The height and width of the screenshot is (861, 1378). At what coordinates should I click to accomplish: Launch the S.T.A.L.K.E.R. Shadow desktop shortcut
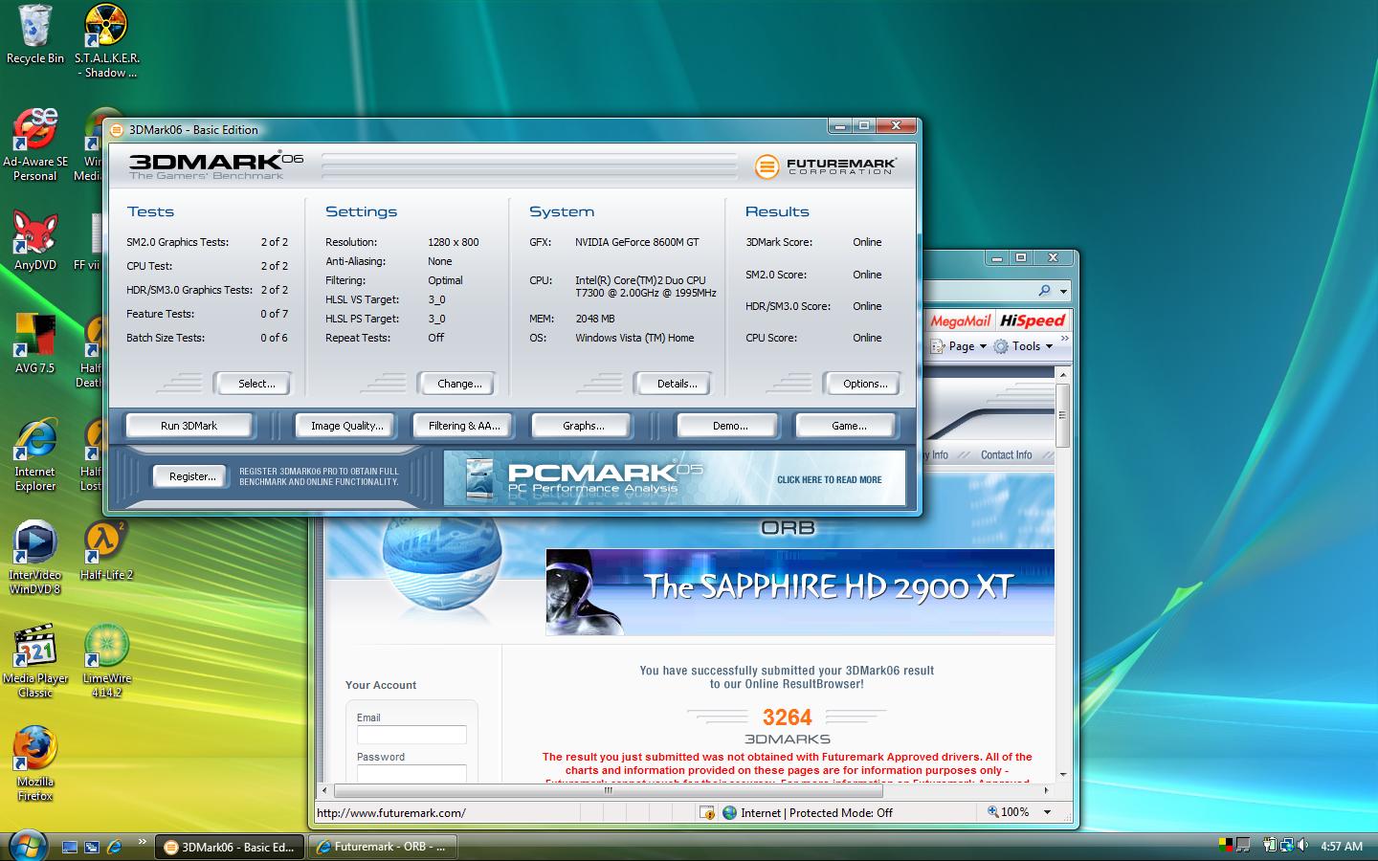click(106, 41)
